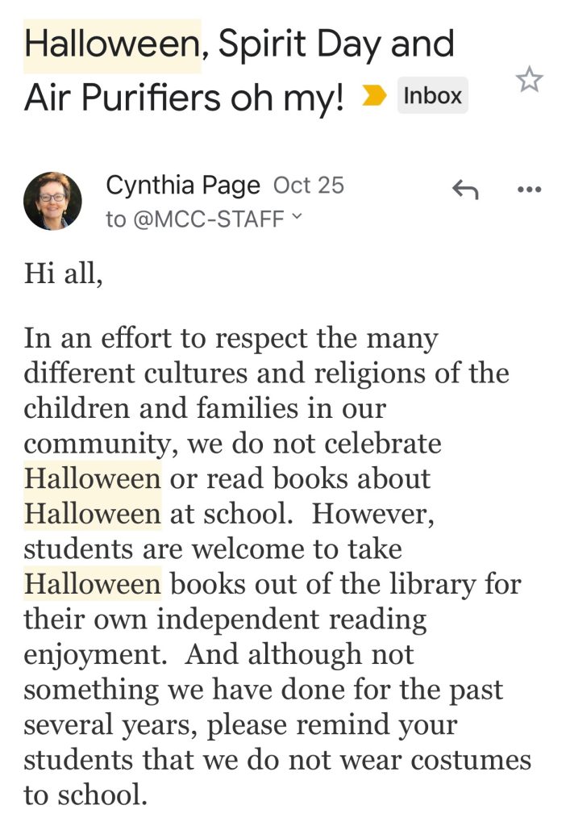Click the sender name Cynthia Page
The image size is (570, 826).
(183, 186)
